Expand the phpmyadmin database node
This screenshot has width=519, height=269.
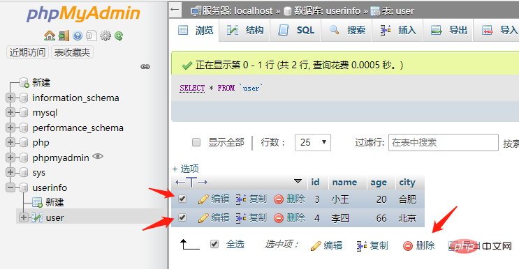(10, 157)
